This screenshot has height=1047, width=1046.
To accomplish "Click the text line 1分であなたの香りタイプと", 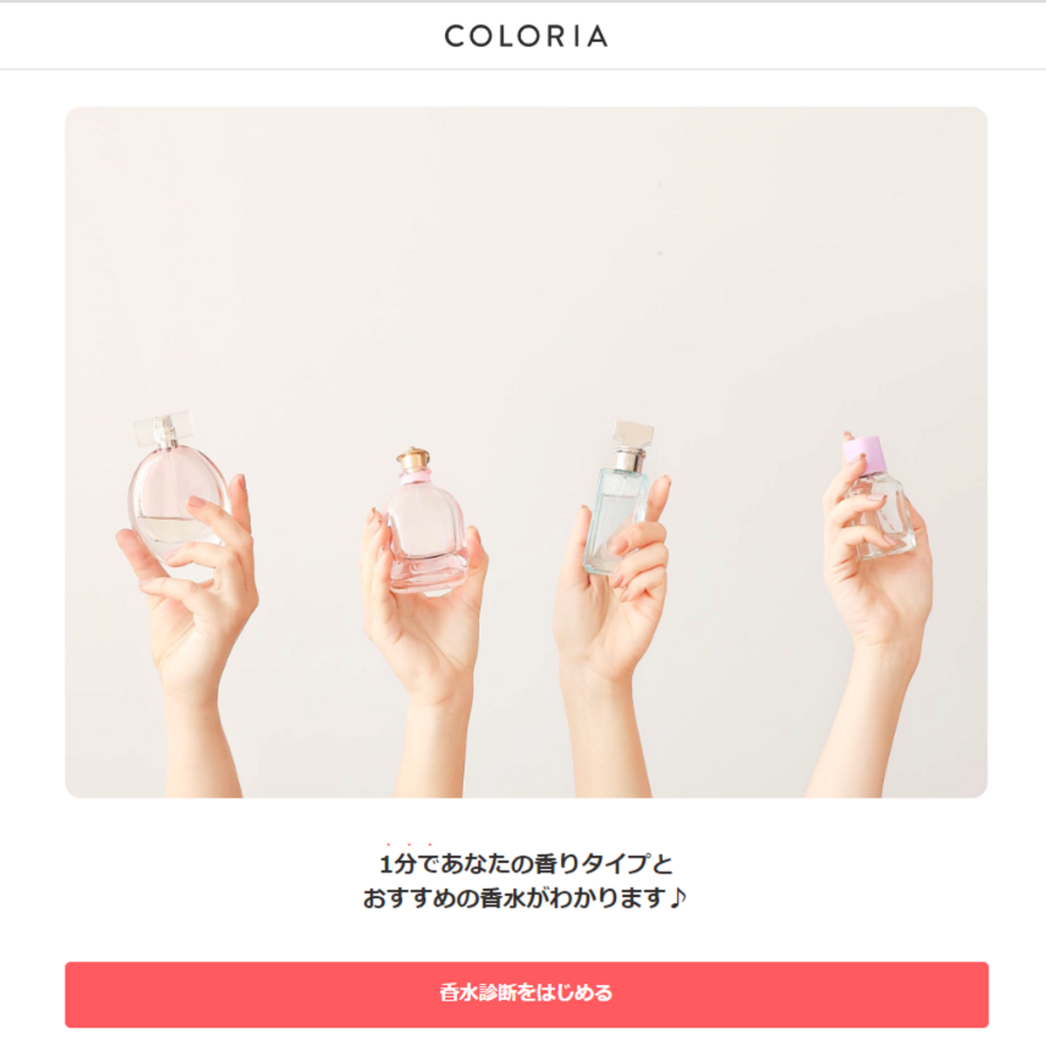I will coord(526,865).
